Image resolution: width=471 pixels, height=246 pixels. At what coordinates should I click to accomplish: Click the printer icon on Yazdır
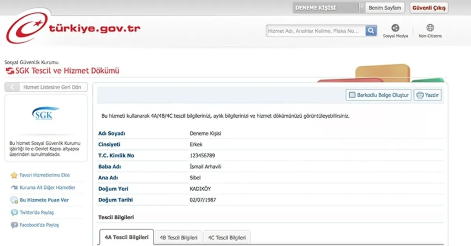click(420, 95)
